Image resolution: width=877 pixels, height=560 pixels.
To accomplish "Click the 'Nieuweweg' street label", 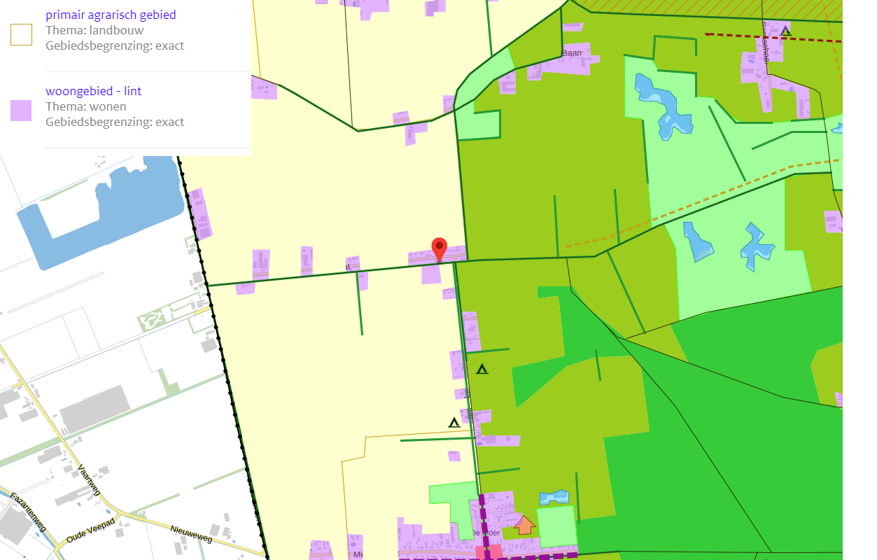I will pyautogui.click(x=192, y=533).
